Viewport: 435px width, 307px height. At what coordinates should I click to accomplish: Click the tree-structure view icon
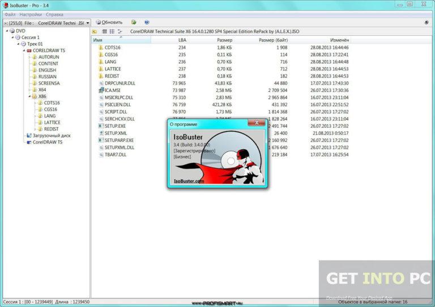(x=120, y=31)
